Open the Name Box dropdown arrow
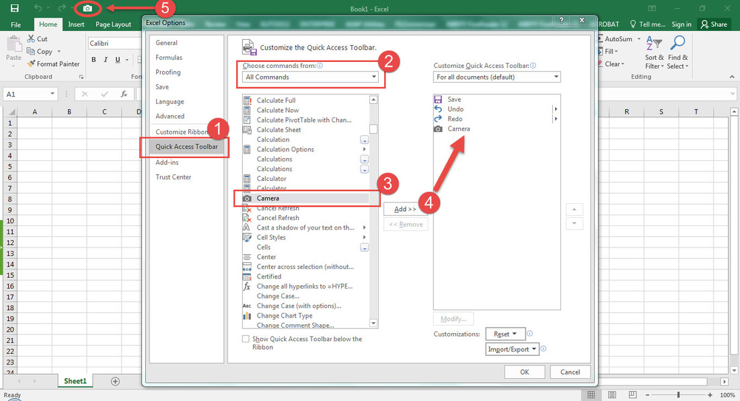740x401 pixels. 52,94
